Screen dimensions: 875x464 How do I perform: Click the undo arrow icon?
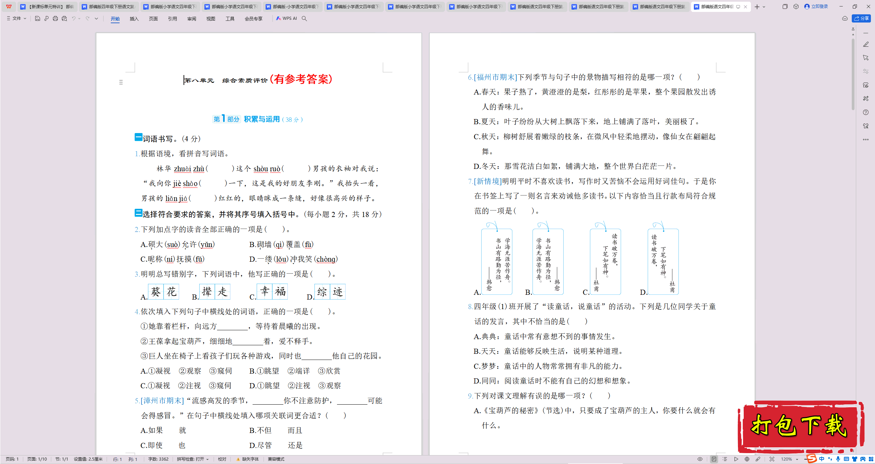coord(73,18)
